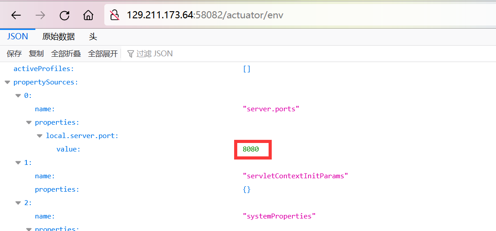
Task: Switch to the 头 tab
Action: 93,37
